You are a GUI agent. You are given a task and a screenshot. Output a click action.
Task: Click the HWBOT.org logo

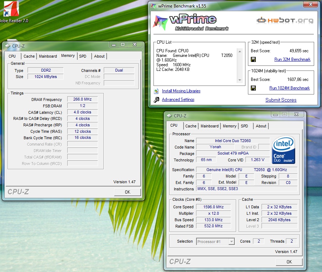point(285,20)
